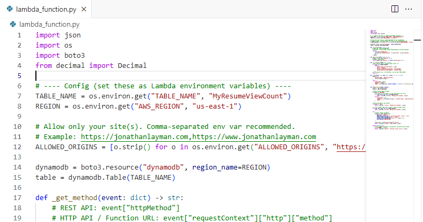423x222 pixels.
Task: Click the _get_method function definition
Action: (74, 198)
